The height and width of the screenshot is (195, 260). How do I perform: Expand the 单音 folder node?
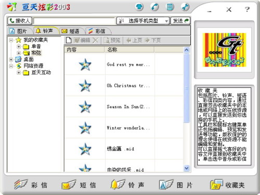(19, 46)
